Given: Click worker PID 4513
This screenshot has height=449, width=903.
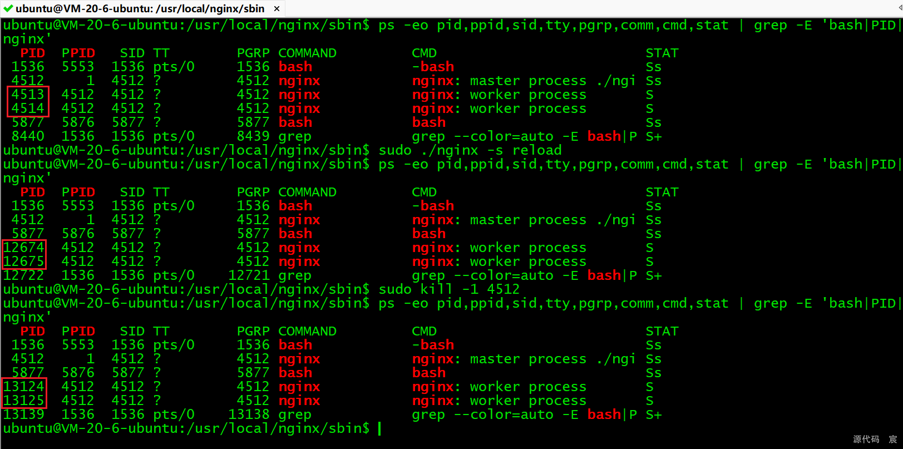Looking at the screenshot, I should tap(28, 95).
